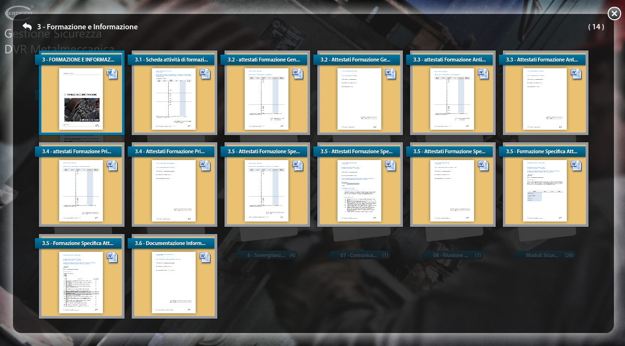Screen dimensions: 625x346
Task: Click the folder title 3 - Formazione e Informazione
Action: click(x=87, y=27)
